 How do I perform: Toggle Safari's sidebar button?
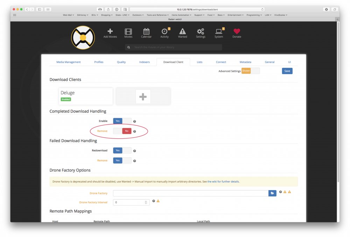point(40,9)
